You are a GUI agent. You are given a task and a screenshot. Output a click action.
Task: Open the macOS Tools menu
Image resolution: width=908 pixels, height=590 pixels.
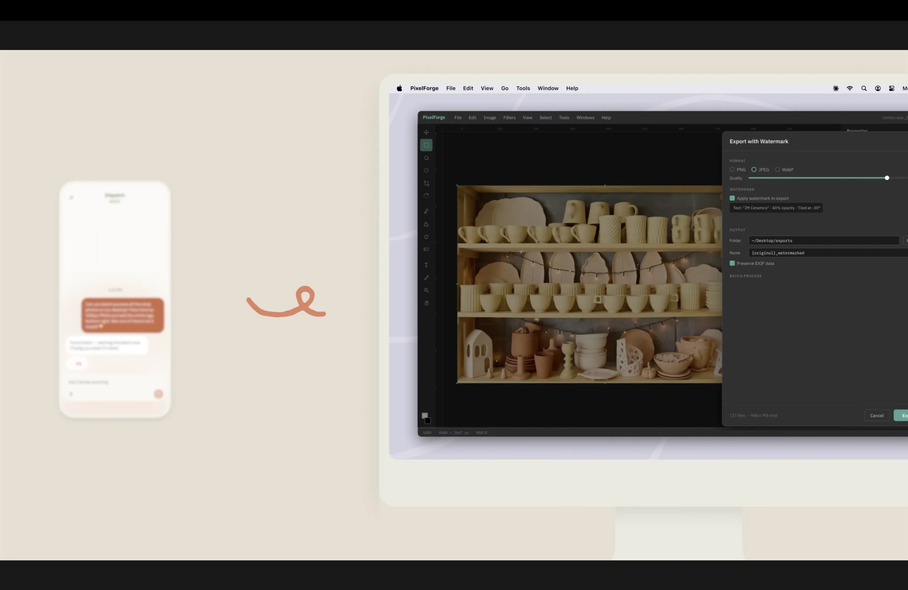pos(523,89)
